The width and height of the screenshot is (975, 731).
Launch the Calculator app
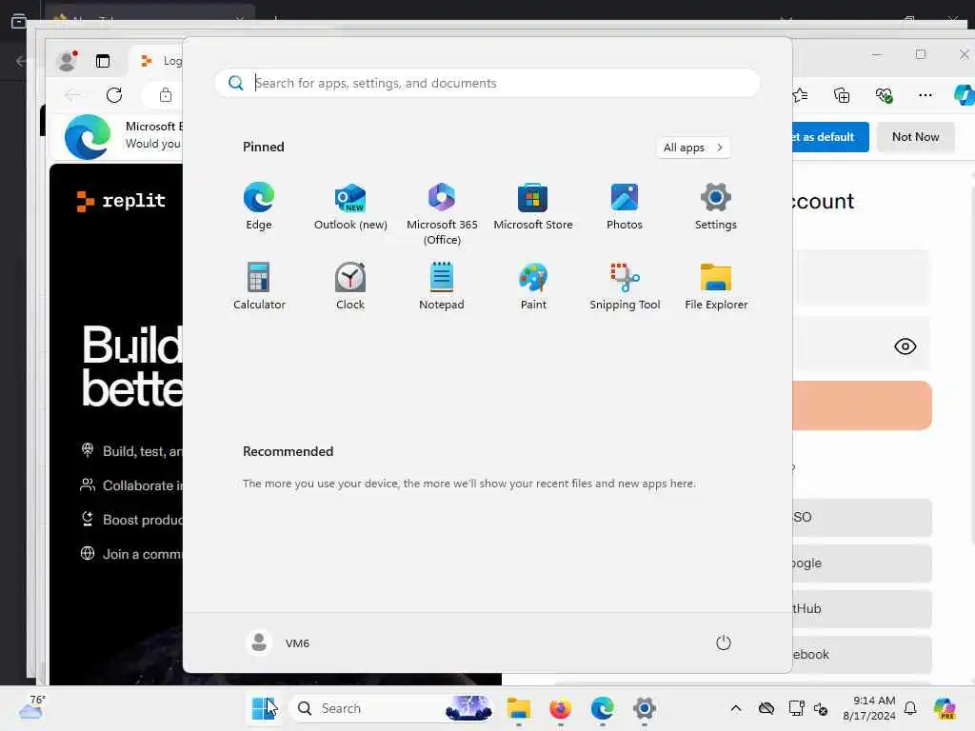click(259, 286)
